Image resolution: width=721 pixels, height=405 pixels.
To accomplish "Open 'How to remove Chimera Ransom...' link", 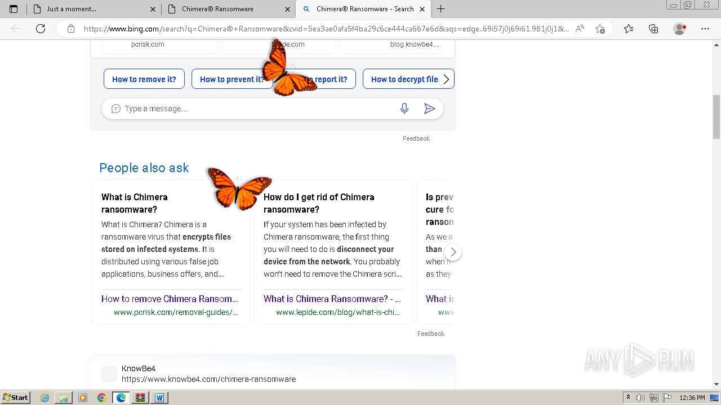I will click(170, 299).
